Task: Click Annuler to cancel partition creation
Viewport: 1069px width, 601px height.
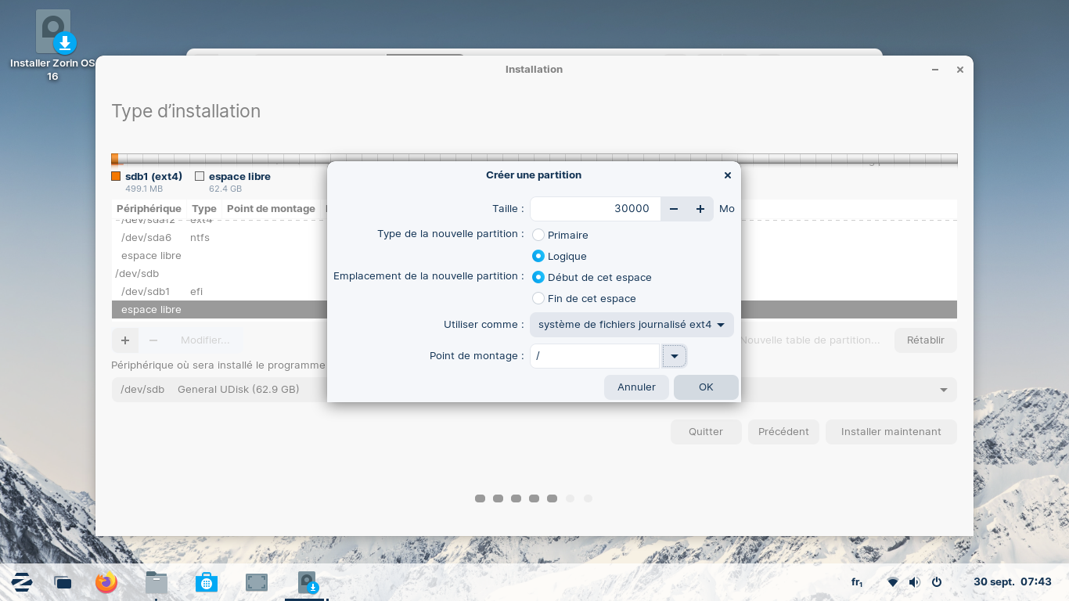Action: [x=636, y=387]
